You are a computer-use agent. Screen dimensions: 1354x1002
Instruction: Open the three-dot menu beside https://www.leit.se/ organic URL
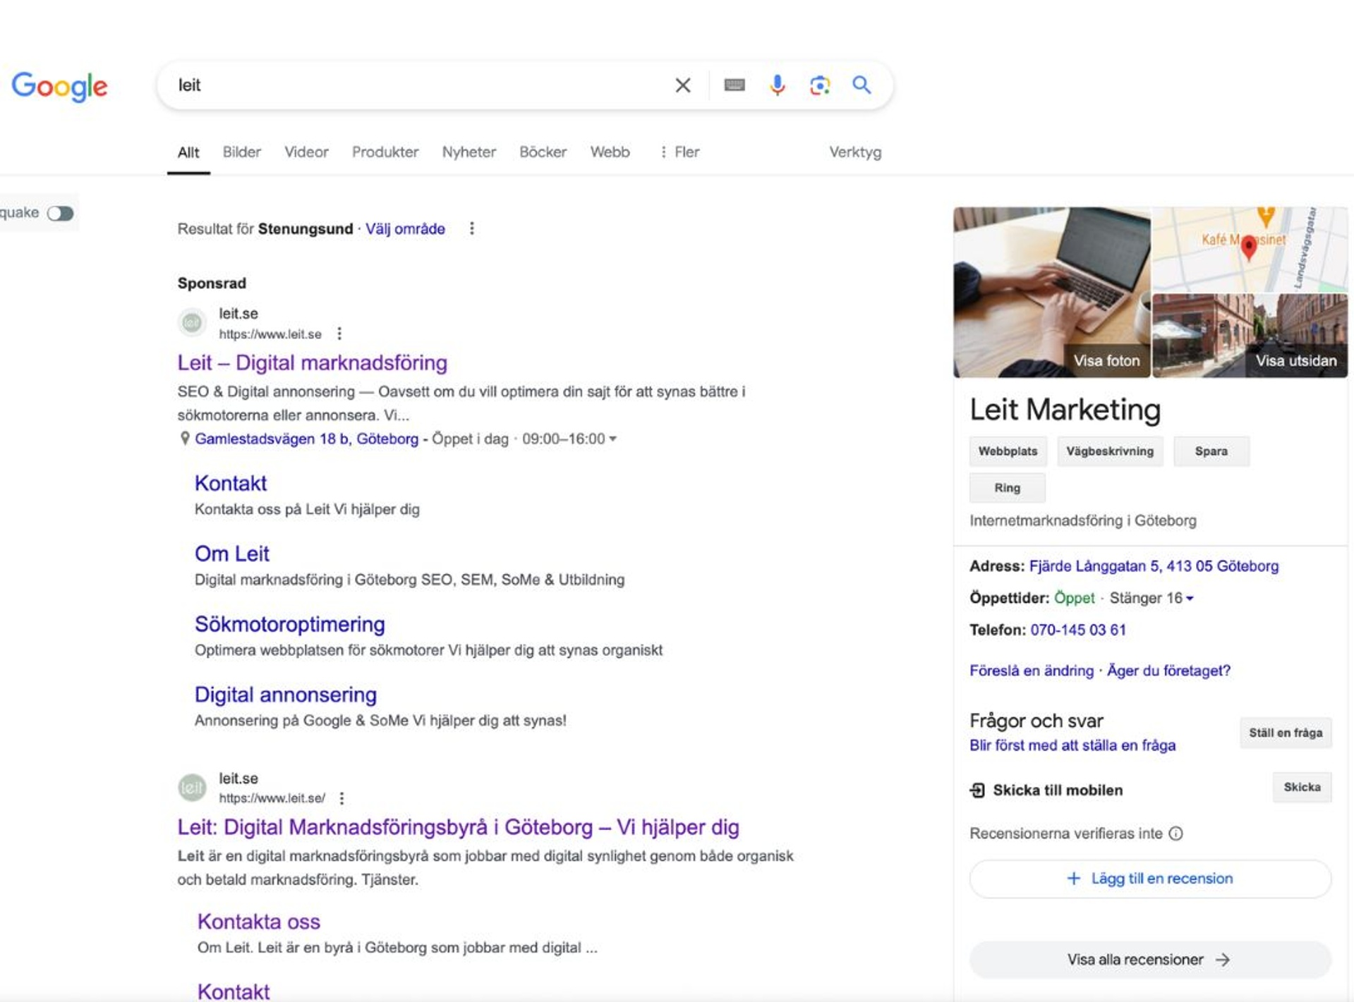tap(341, 798)
